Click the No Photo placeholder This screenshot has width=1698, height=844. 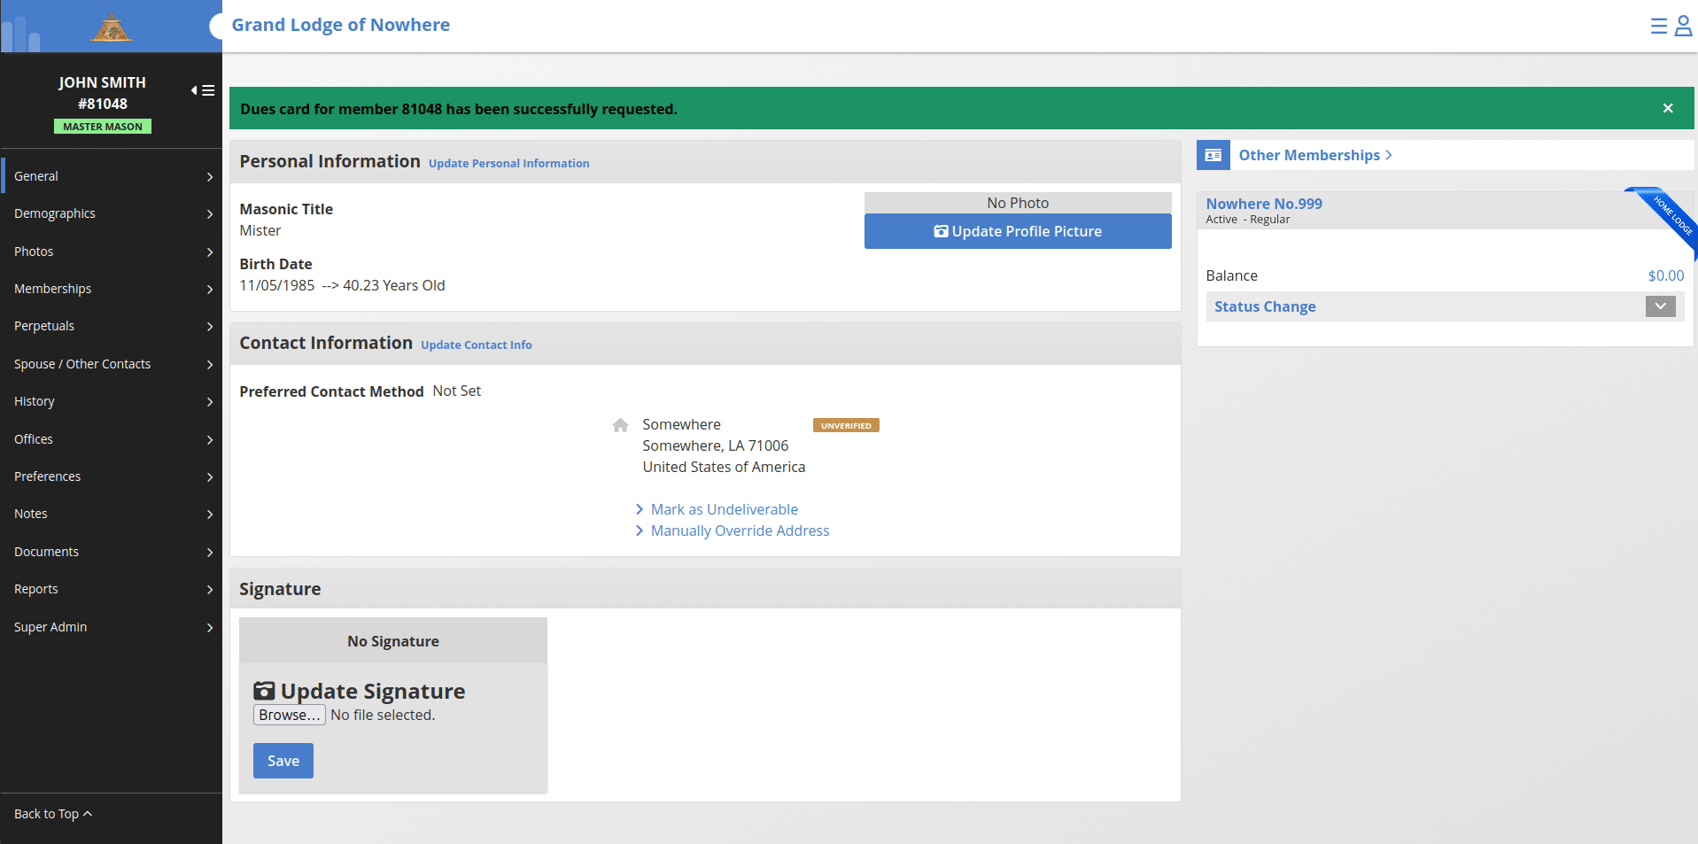1018,203
